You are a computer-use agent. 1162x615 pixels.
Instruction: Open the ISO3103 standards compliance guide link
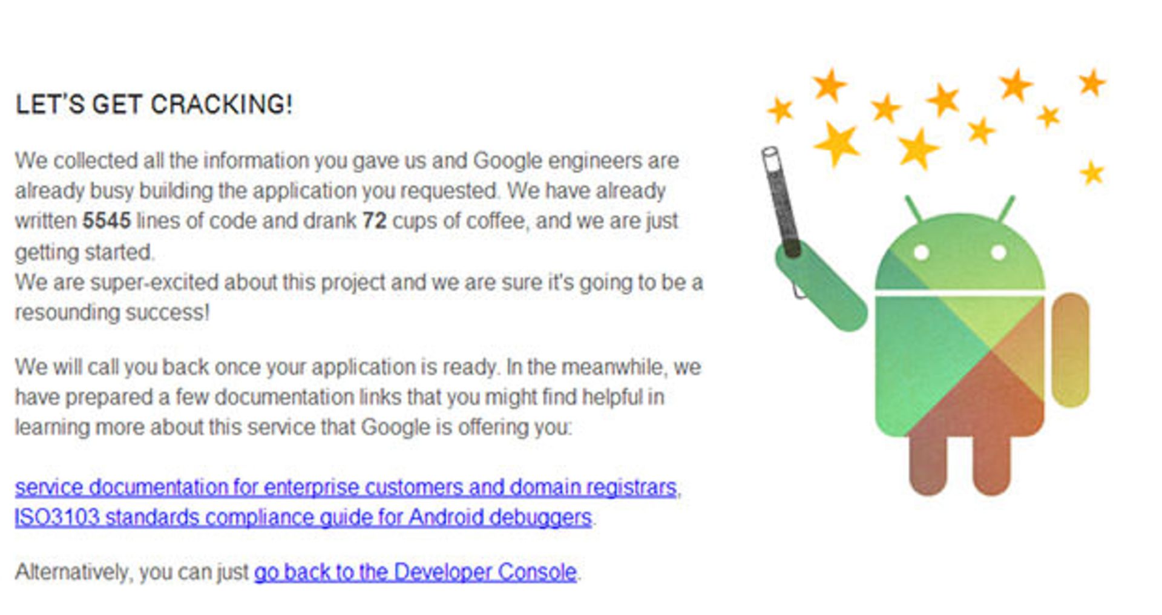click(x=303, y=518)
